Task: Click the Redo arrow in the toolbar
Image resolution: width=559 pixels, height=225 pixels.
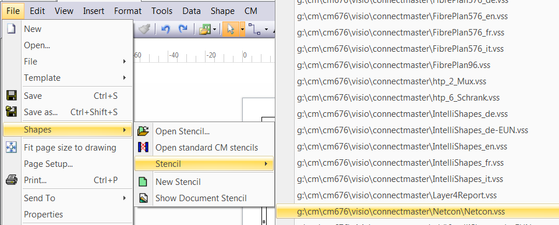Action: pos(183,29)
